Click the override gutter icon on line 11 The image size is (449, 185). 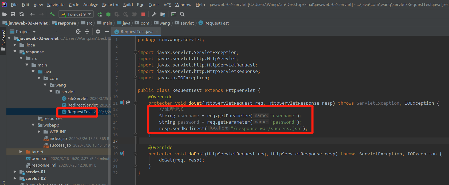tap(122, 103)
